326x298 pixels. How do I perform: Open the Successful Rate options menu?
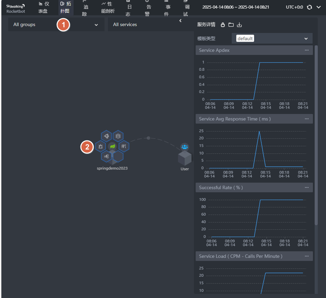pos(307,187)
